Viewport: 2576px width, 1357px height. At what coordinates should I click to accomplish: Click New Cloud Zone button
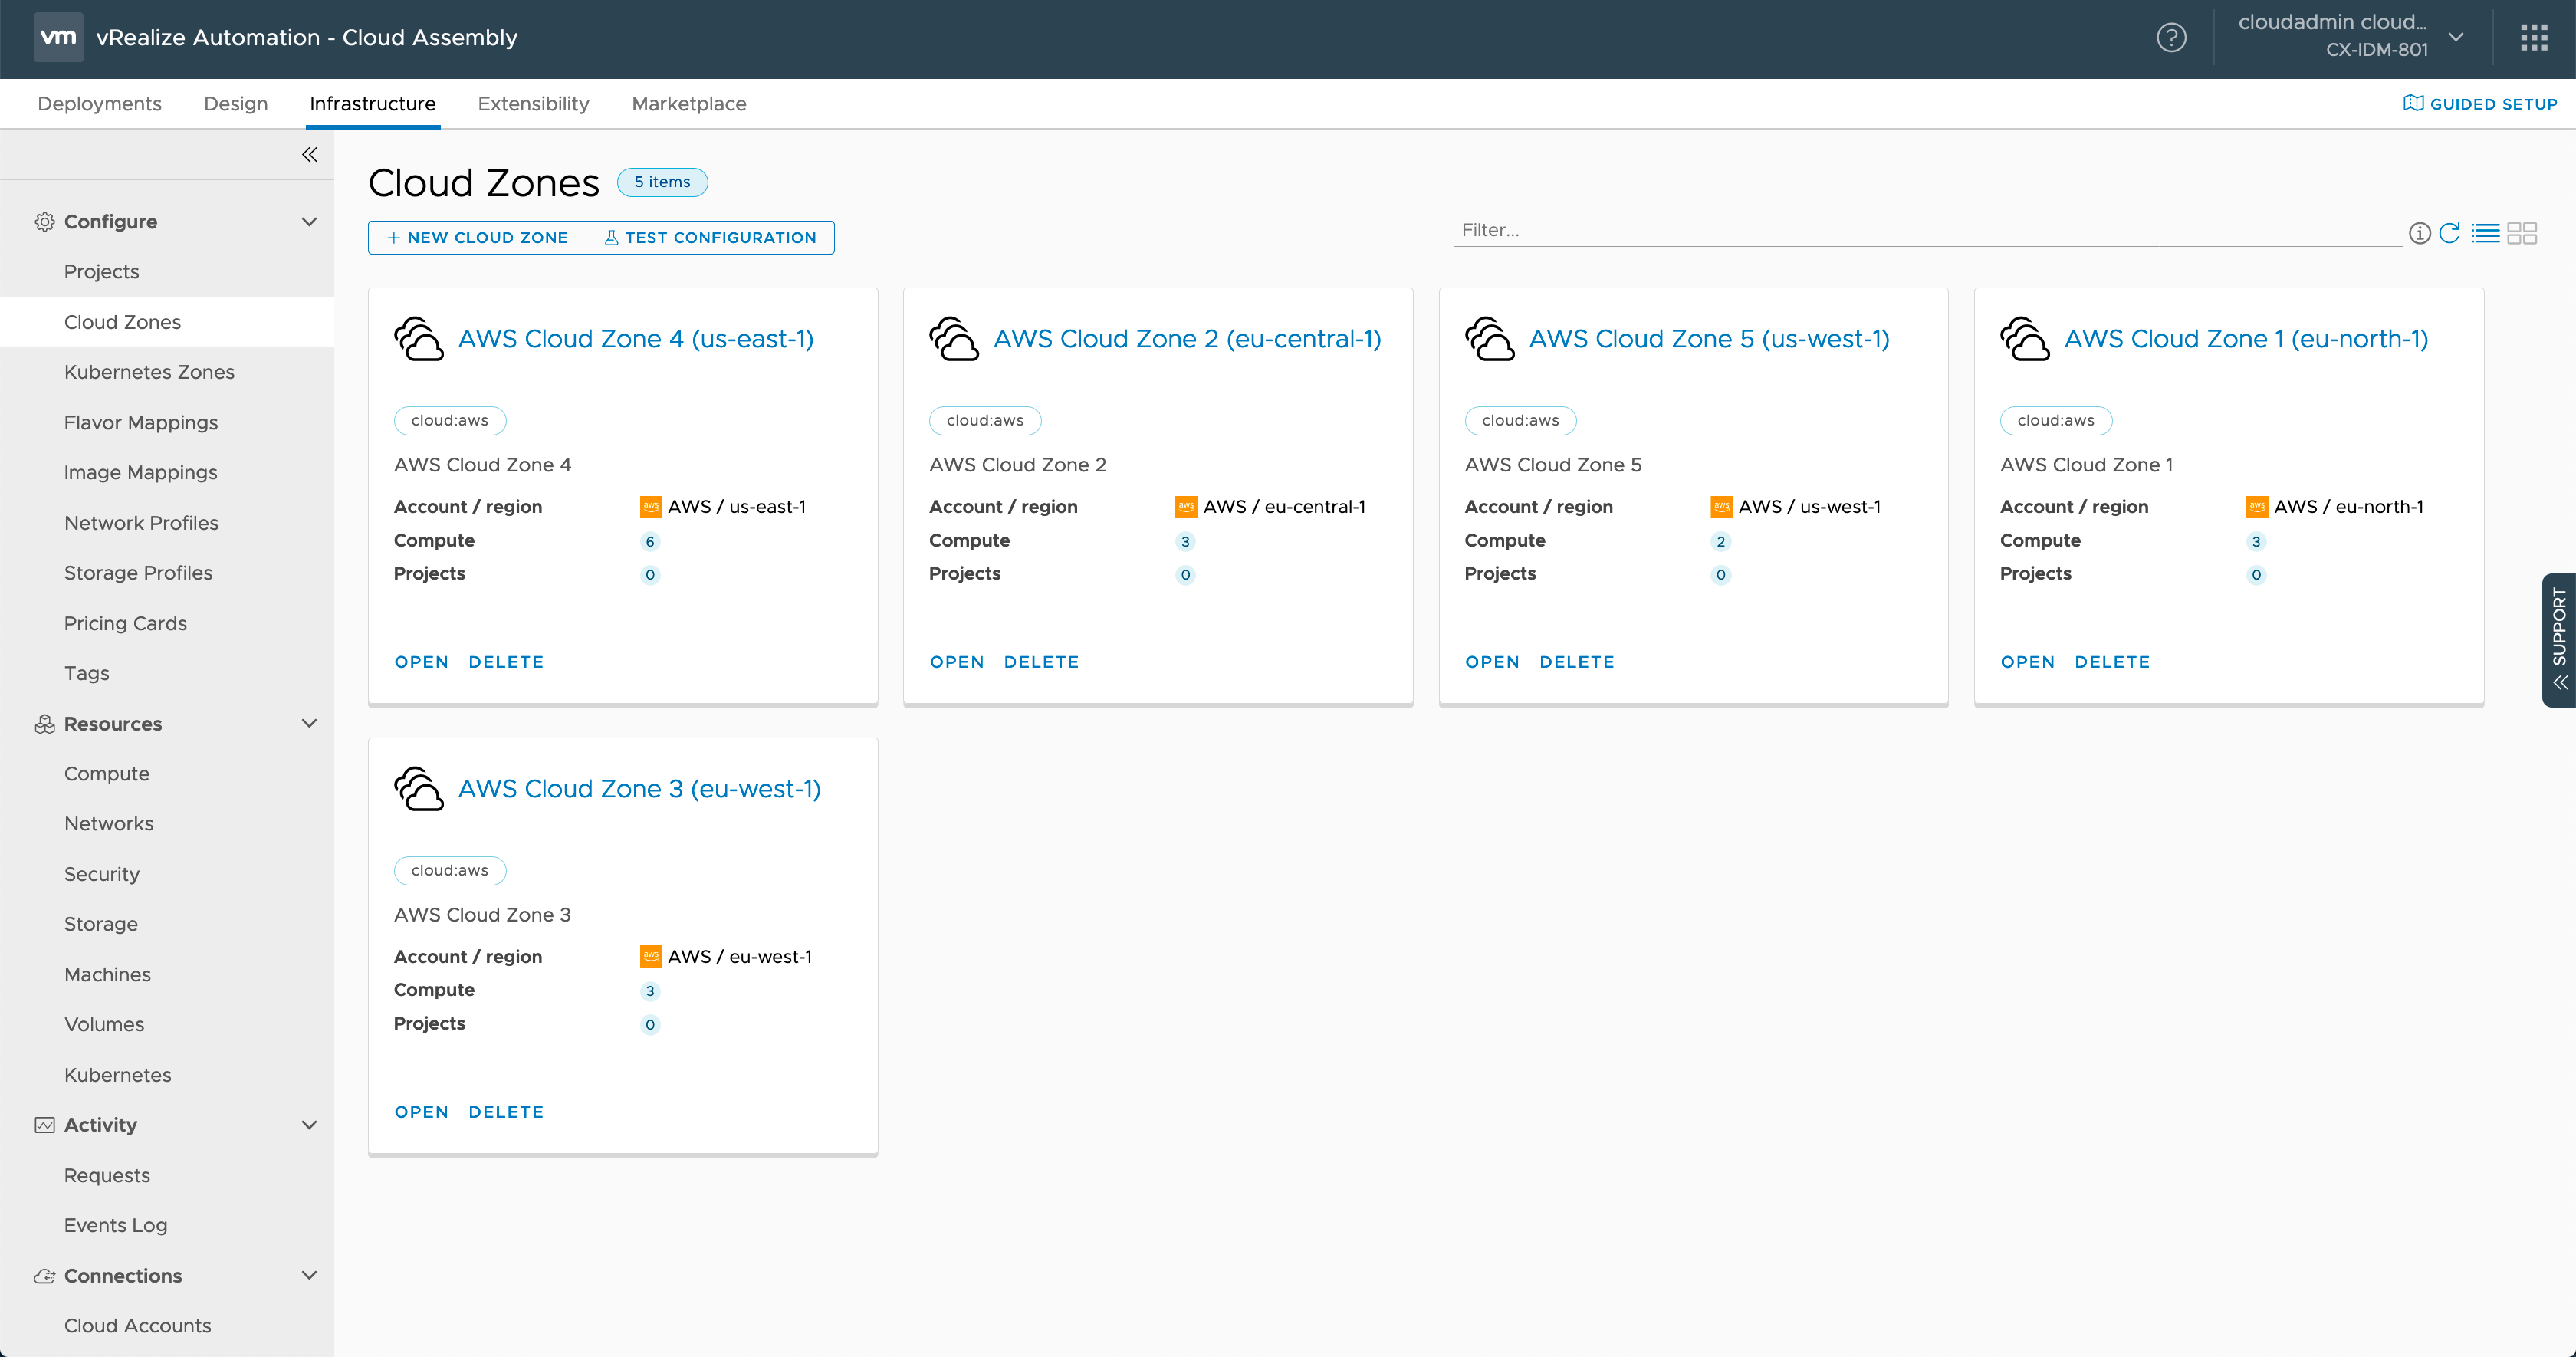(x=477, y=238)
